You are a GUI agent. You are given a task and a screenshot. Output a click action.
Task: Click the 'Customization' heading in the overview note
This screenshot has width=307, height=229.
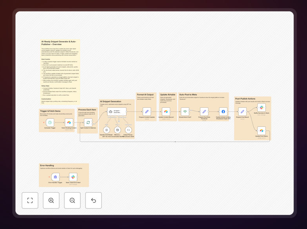46,99
